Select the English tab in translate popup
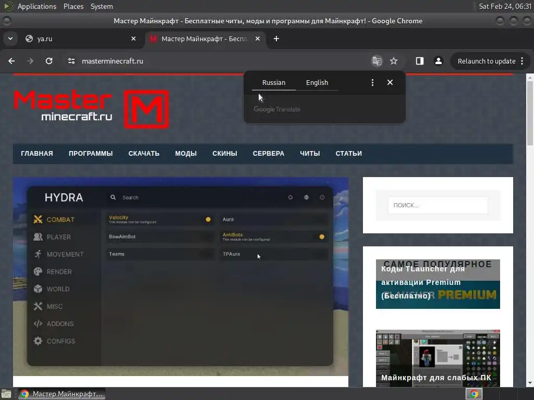The image size is (534, 400). pos(317,83)
